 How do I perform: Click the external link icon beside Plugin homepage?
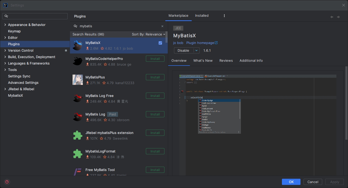[x=216, y=43]
